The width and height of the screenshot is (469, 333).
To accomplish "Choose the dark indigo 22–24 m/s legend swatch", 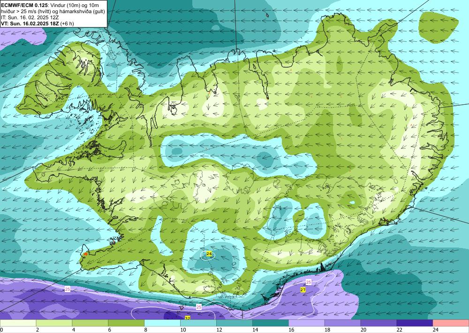I will click(x=415, y=323).
